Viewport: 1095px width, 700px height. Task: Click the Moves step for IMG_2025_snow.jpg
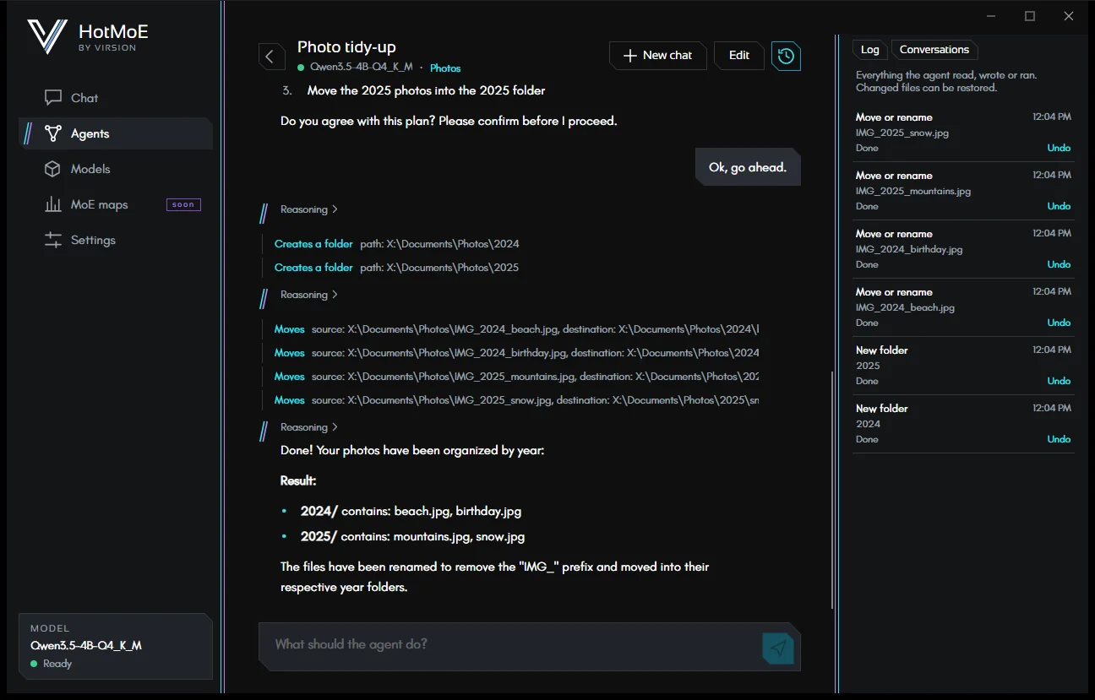[516, 400]
